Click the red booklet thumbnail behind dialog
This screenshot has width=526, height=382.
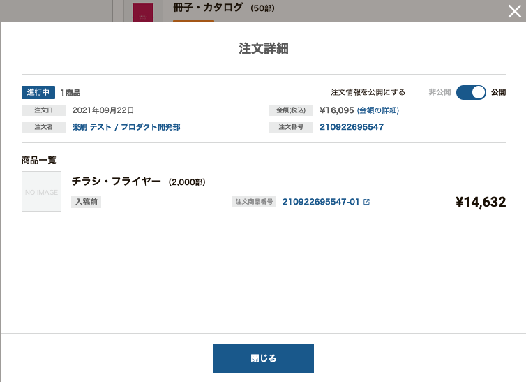pyautogui.click(x=143, y=13)
